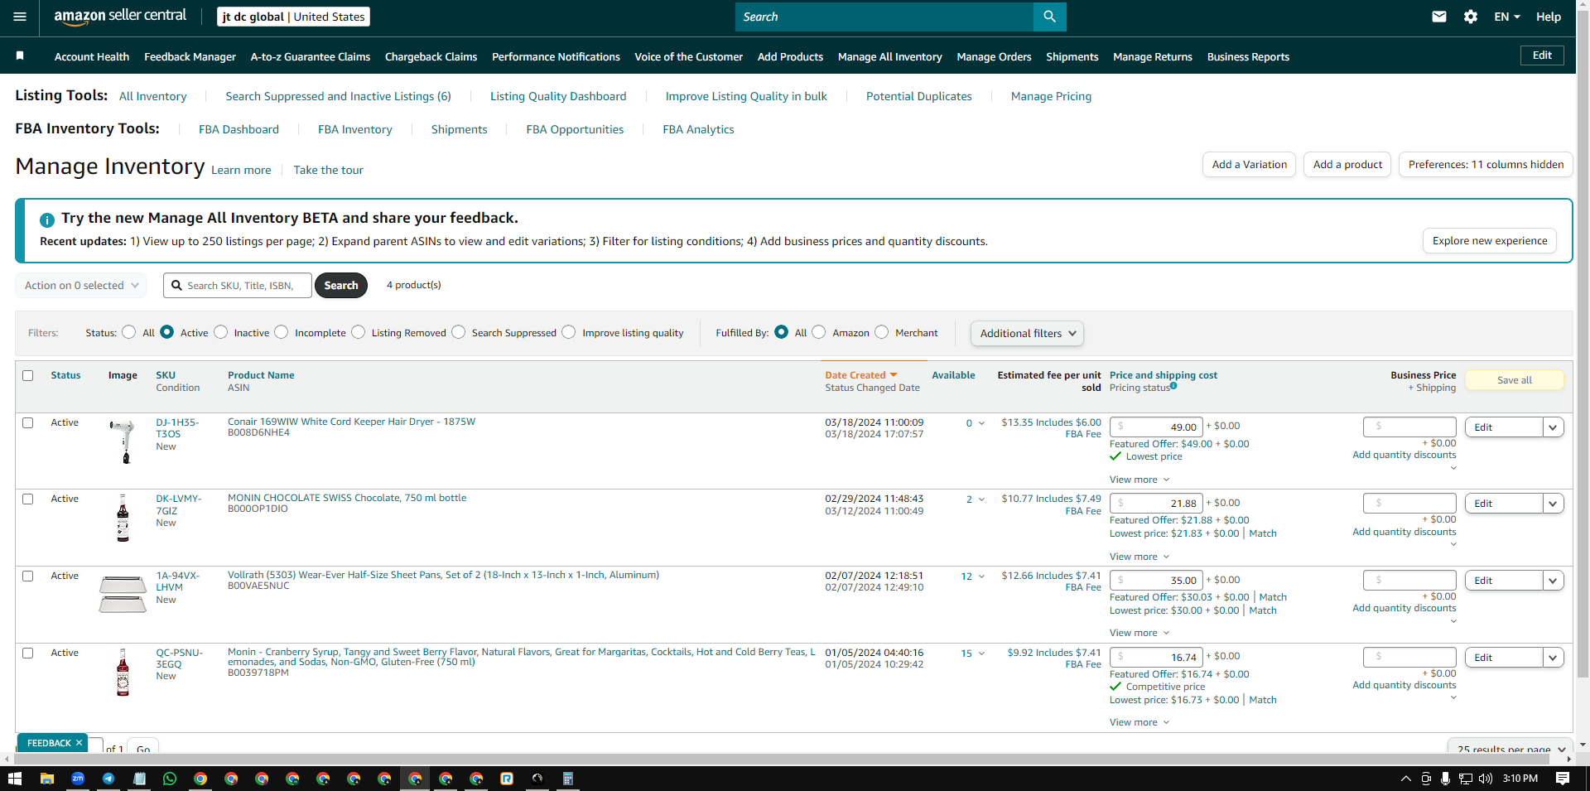The width and height of the screenshot is (1590, 791).
Task: Click the network tray icon
Action: click(x=1465, y=779)
